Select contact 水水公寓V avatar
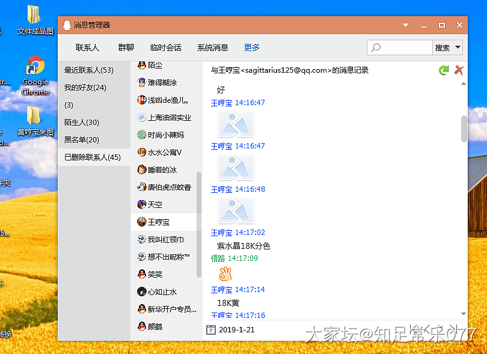The width and height of the screenshot is (487, 354). pyautogui.click(x=142, y=153)
